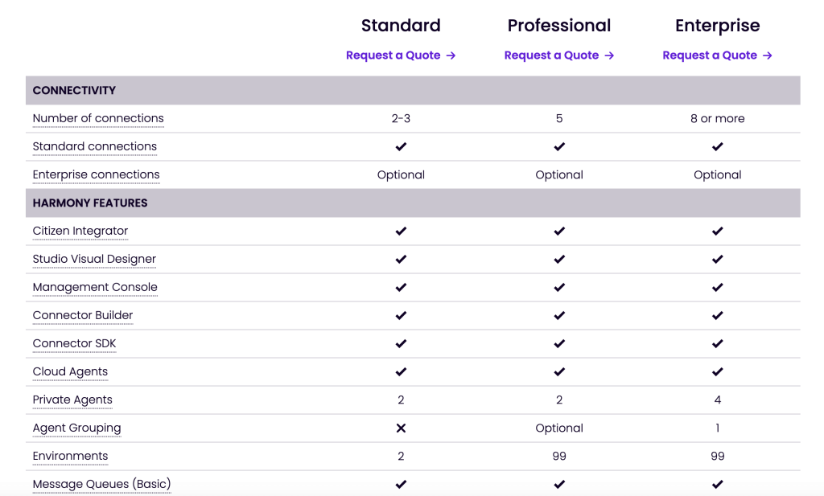Click the Agent Grouping feature label

(76, 428)
